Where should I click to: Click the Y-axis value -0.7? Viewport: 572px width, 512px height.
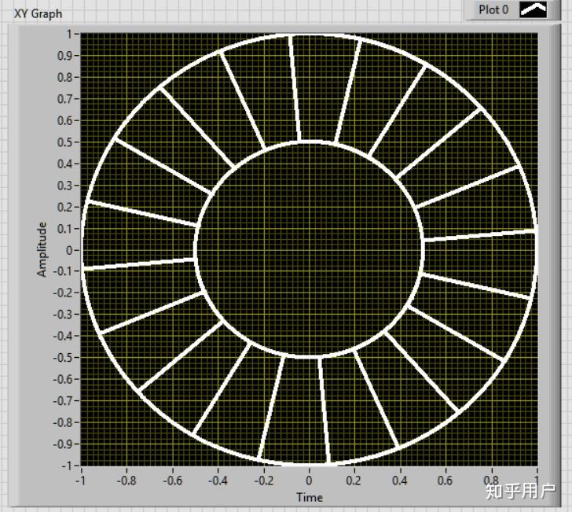click(62, 400)
